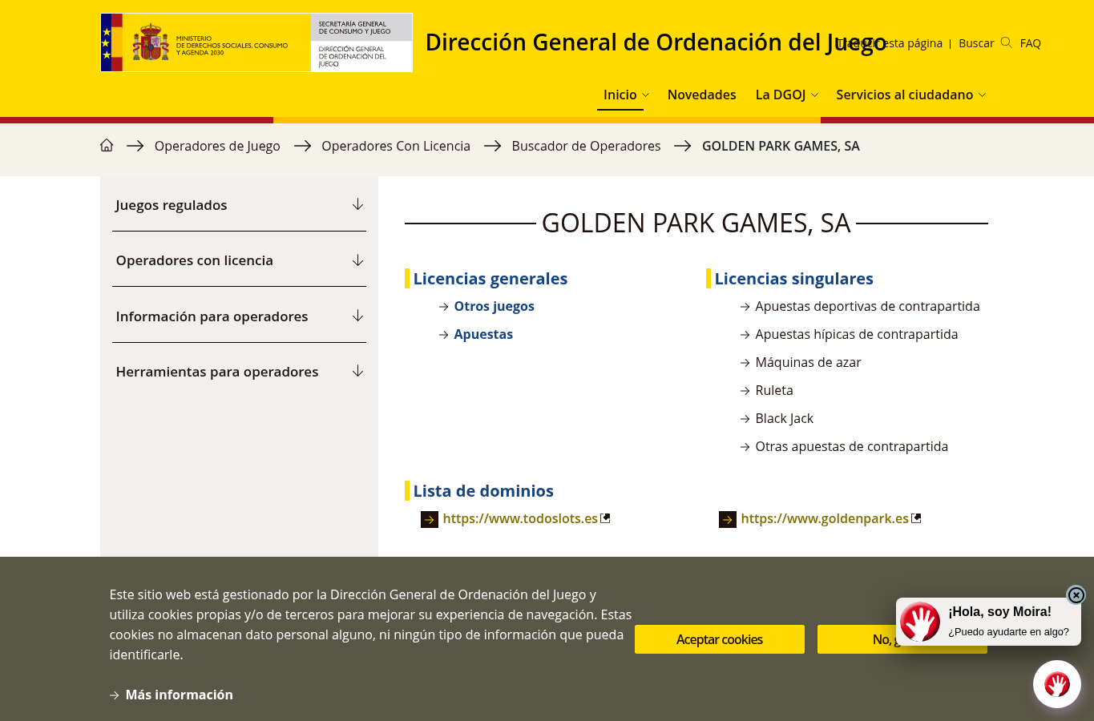The image size is (1094, 721).
Task: Click Dirección General de Ordenación site title
Action: pos(656,42)
